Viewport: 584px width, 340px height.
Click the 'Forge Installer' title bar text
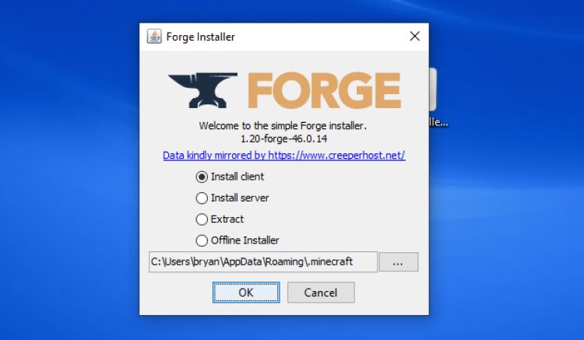point(200,37)
